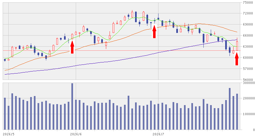
Task: Click the 300000 volume axis label
Action: click(249, 83)
